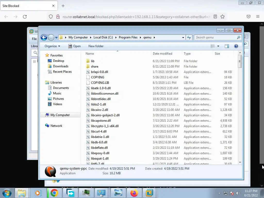
Task: Open Firefox application menu
Action: coord(258,16)
